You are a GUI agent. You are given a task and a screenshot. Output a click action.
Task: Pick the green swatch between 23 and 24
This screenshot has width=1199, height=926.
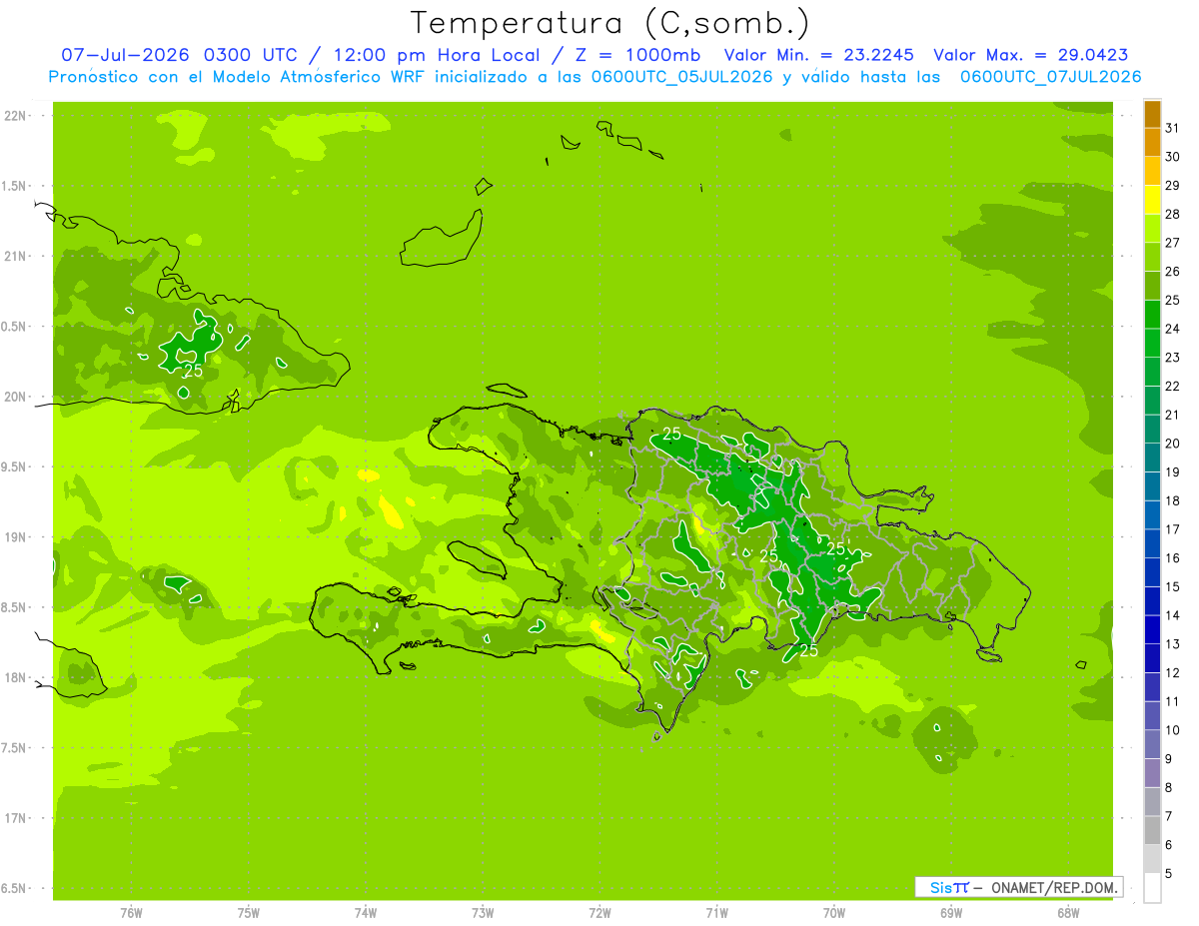click(1152, 344)
